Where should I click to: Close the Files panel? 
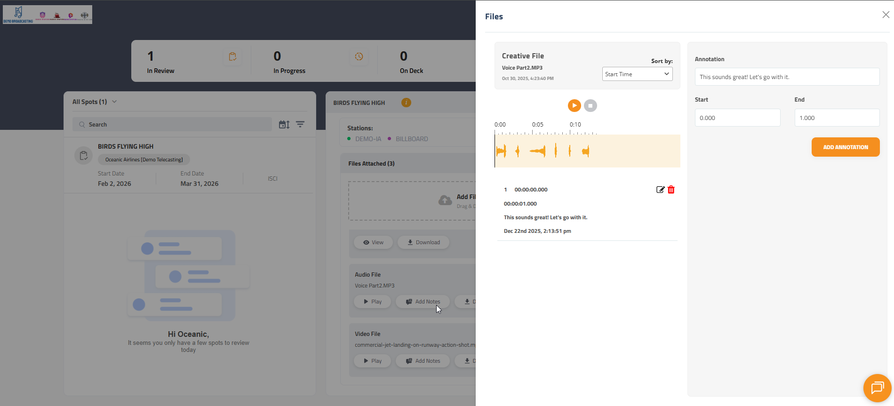click(886, 15)
